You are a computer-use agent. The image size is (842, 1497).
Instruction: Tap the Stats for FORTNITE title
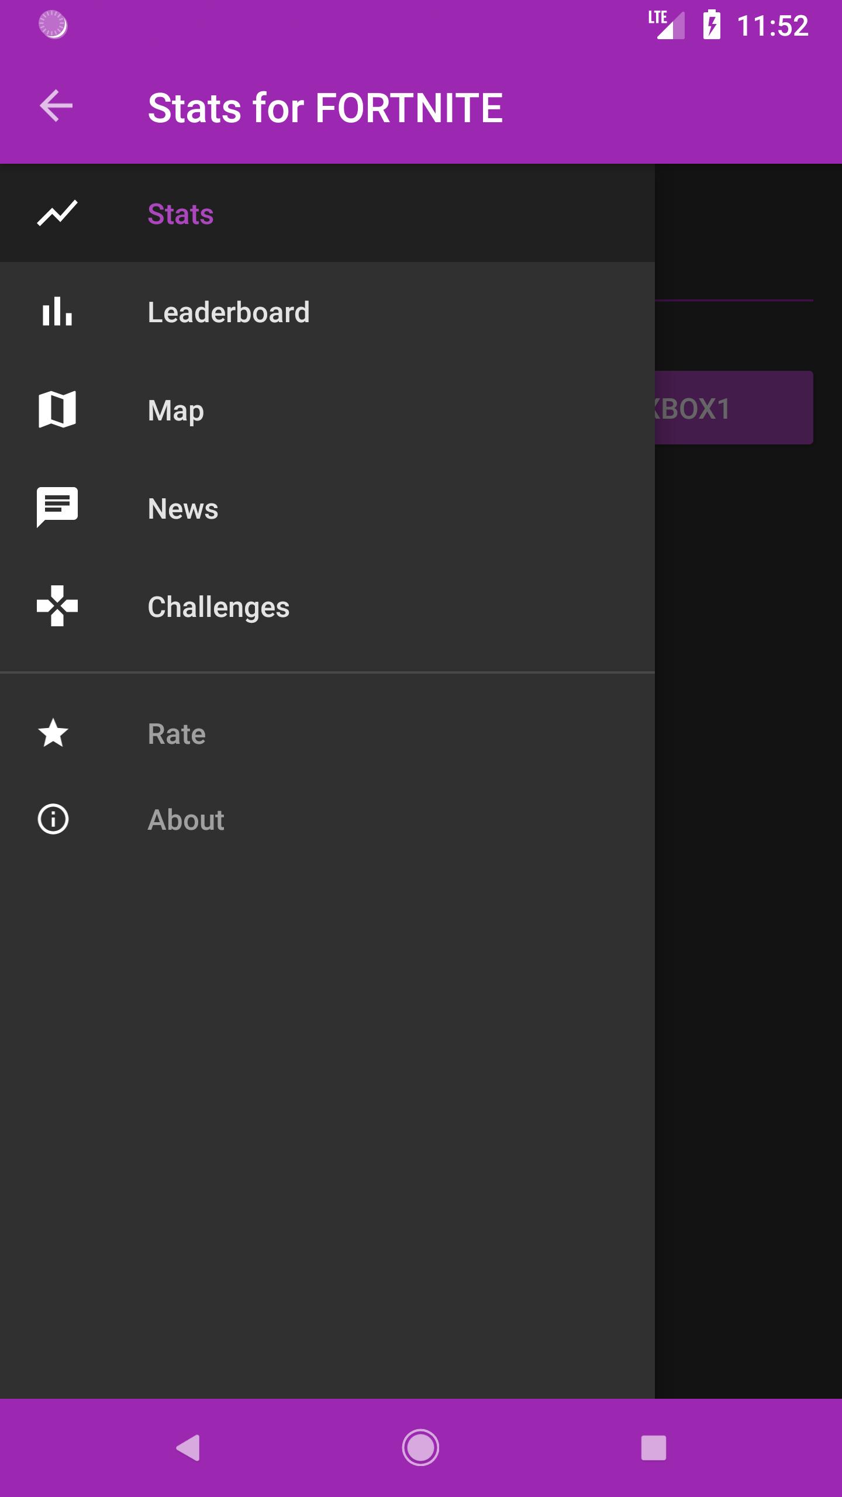(325, 108)
